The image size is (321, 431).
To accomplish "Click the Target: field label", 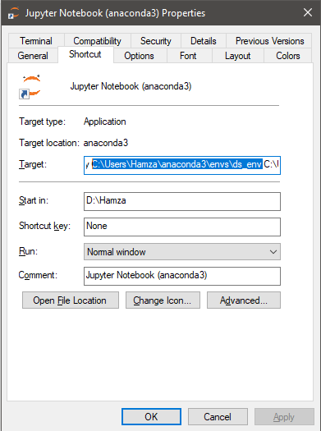I will (x=33, y=164).
